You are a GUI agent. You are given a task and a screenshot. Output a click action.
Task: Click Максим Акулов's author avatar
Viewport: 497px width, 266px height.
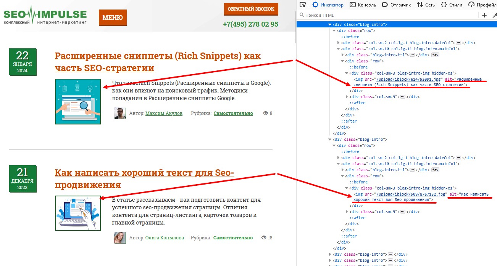(x=120, y=113)
